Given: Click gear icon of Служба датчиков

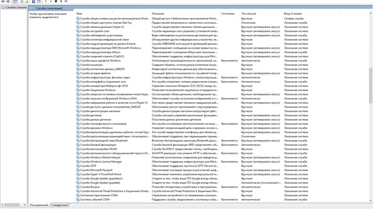Looking at the screenshot, I should 78,116.
